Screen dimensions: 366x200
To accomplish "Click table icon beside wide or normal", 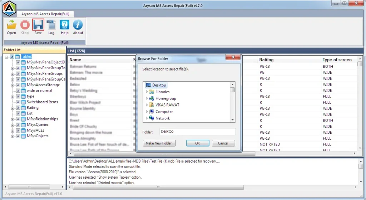I will pos(23,91).
